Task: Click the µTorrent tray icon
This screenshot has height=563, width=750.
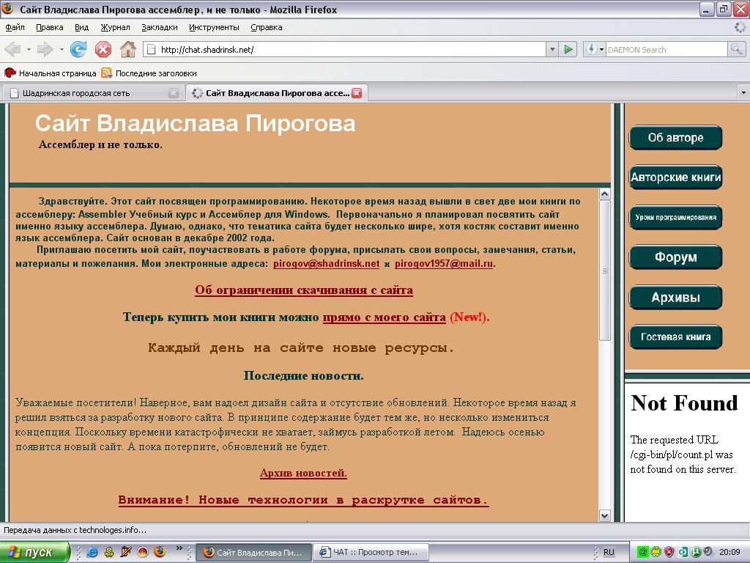Action: pos(696,552)
